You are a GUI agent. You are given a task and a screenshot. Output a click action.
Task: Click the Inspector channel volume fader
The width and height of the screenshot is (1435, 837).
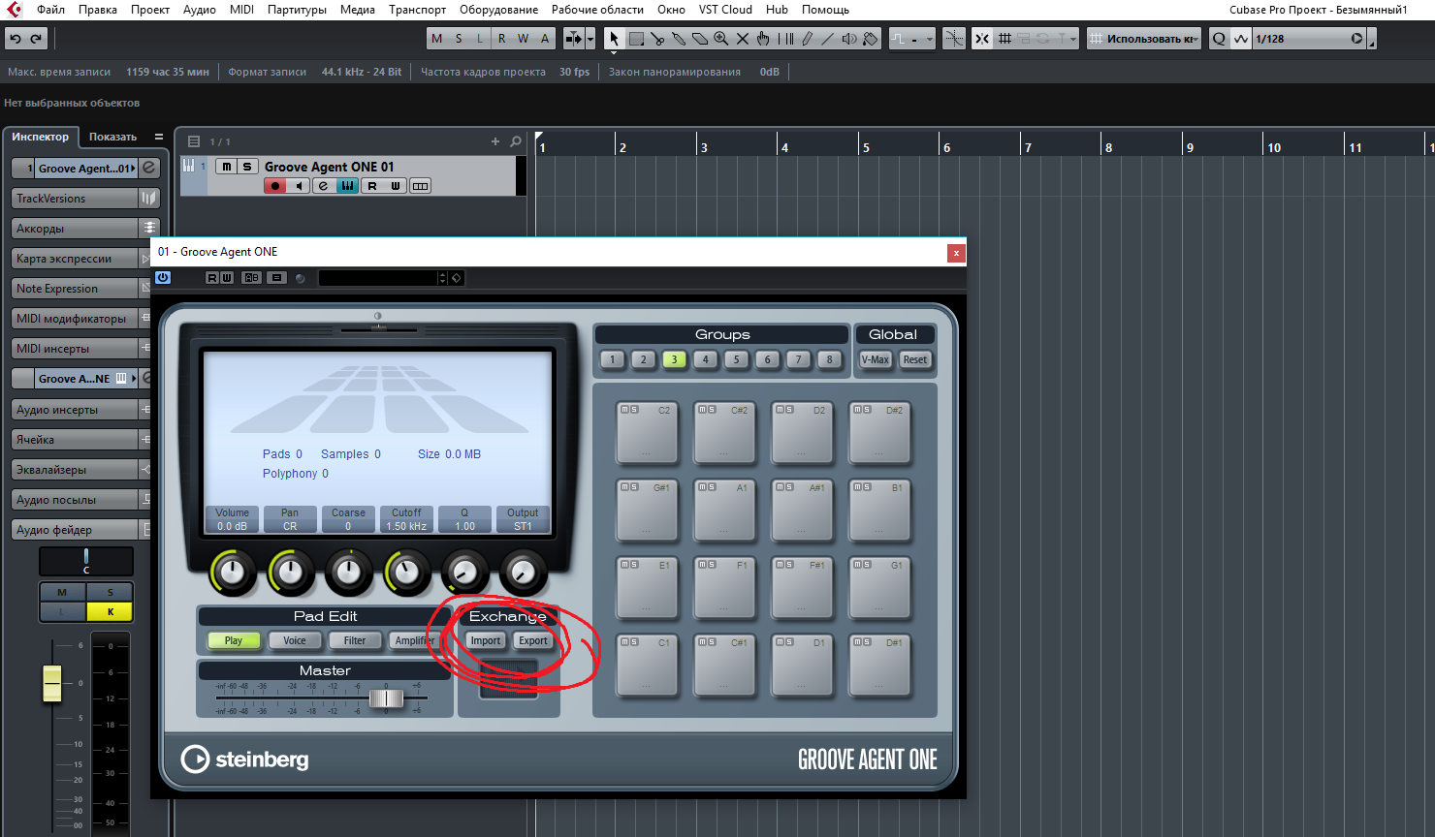tap(52, 683)
